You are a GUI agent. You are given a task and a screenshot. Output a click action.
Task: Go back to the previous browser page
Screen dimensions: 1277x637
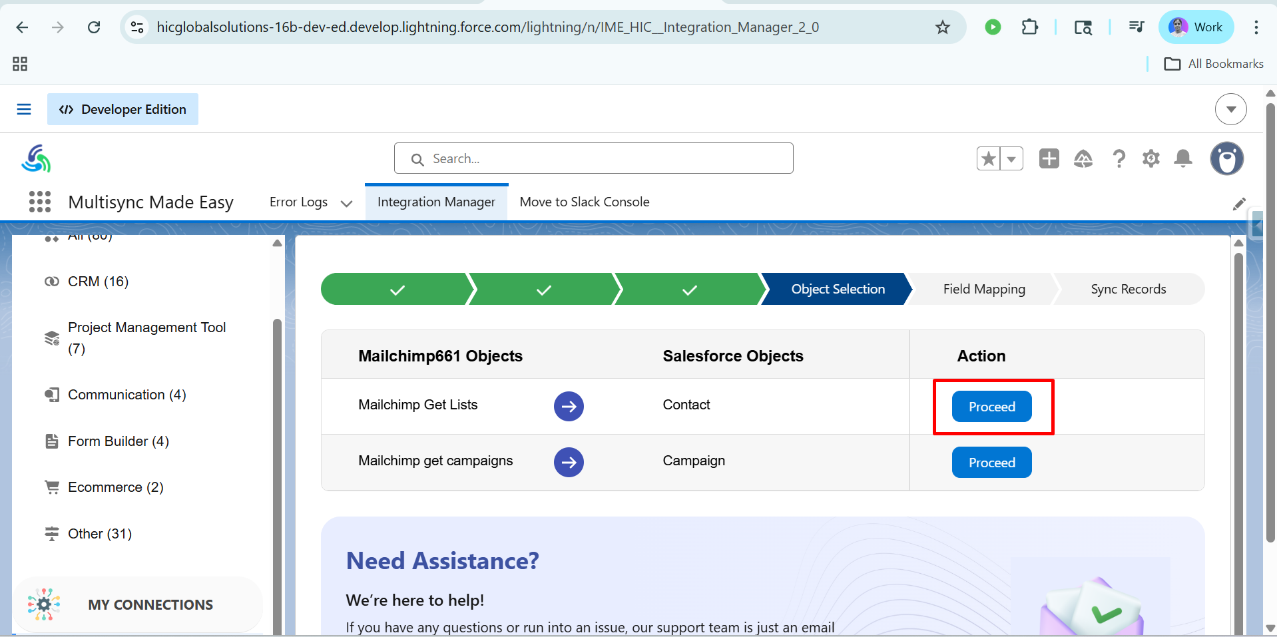click(x=22, y=27)
